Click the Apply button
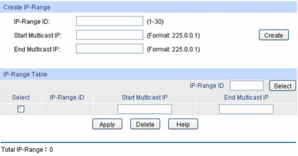The width and height of the screenshot is (298, 156). [107, 124]
